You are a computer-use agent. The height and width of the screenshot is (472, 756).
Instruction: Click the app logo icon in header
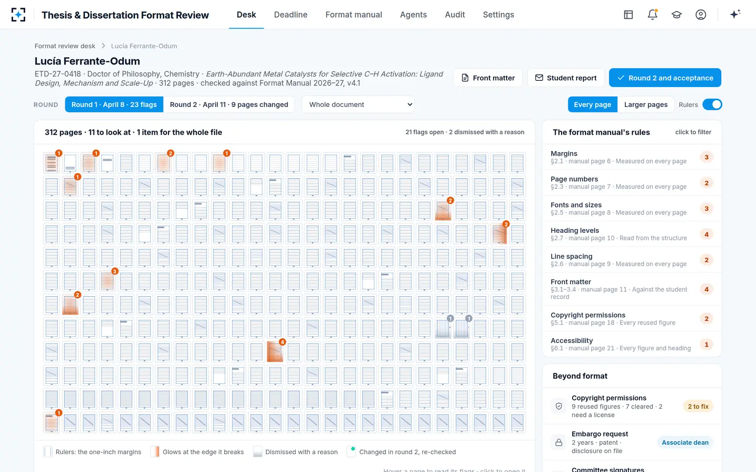(x=18, y=15)
